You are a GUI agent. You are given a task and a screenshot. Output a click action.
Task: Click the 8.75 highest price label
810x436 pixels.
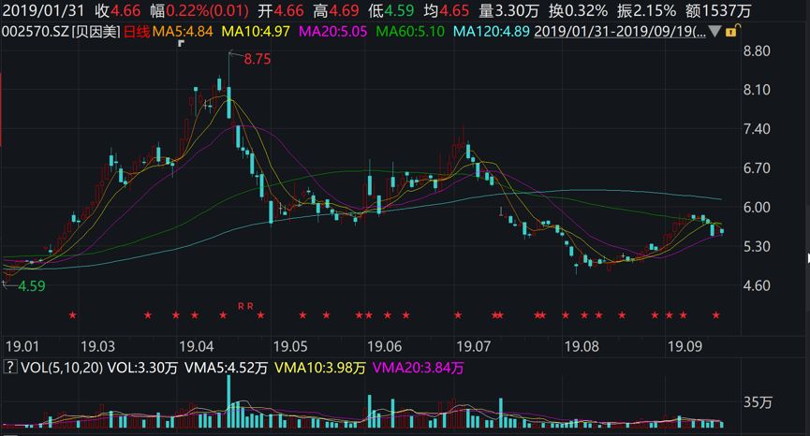(257, 59)
